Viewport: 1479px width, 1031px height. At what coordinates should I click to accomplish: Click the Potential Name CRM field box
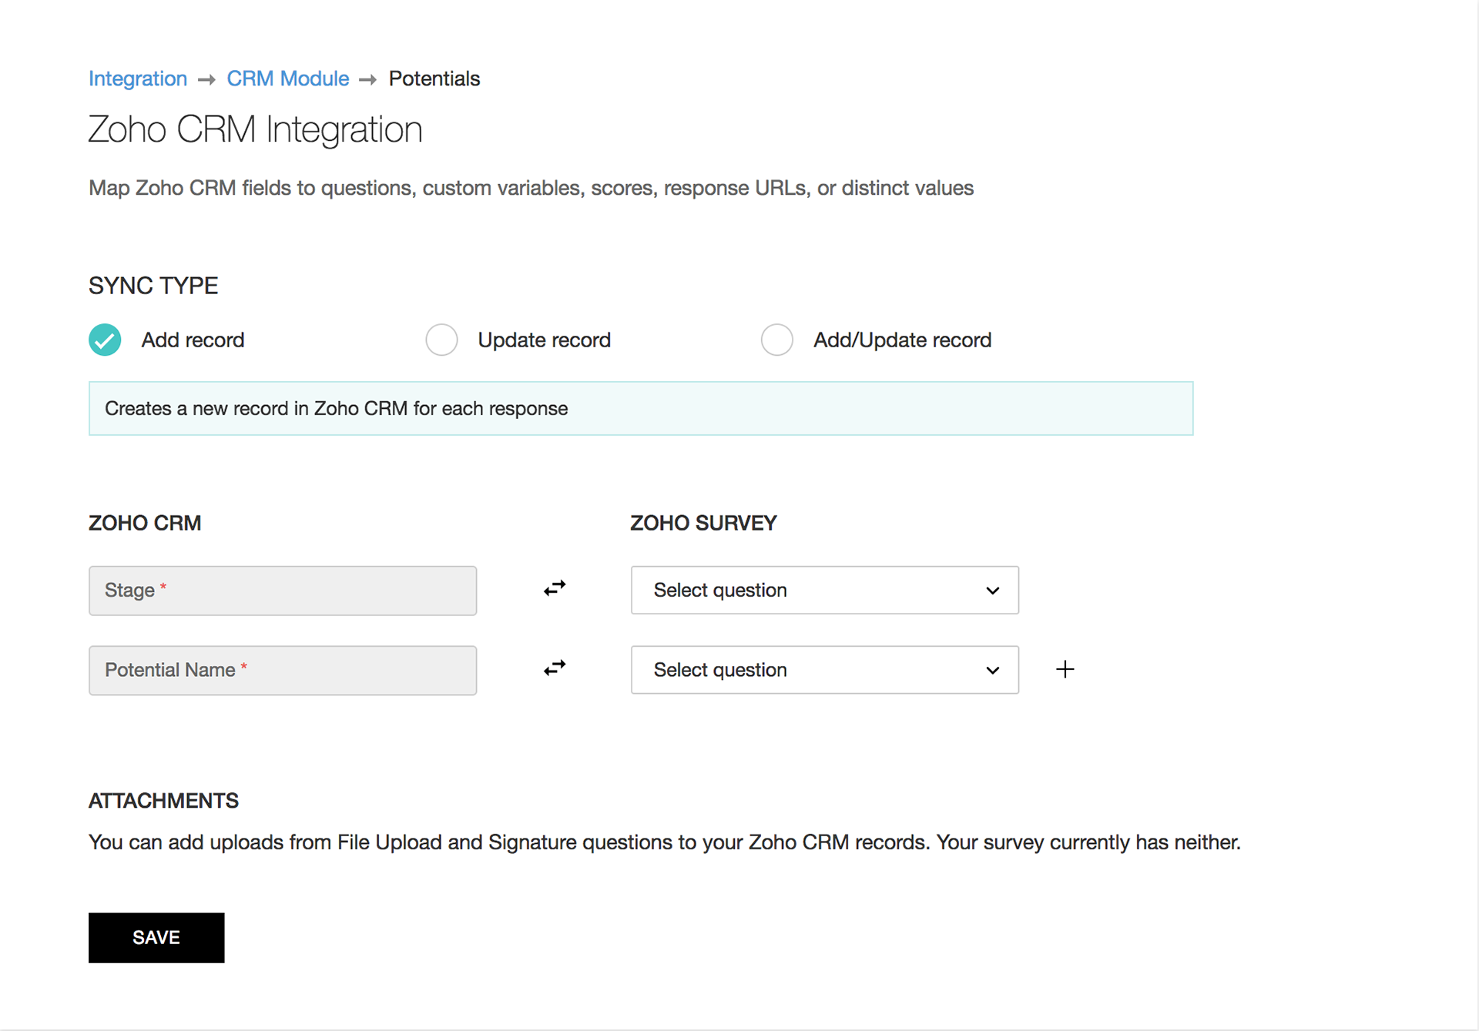pos(283,670)
